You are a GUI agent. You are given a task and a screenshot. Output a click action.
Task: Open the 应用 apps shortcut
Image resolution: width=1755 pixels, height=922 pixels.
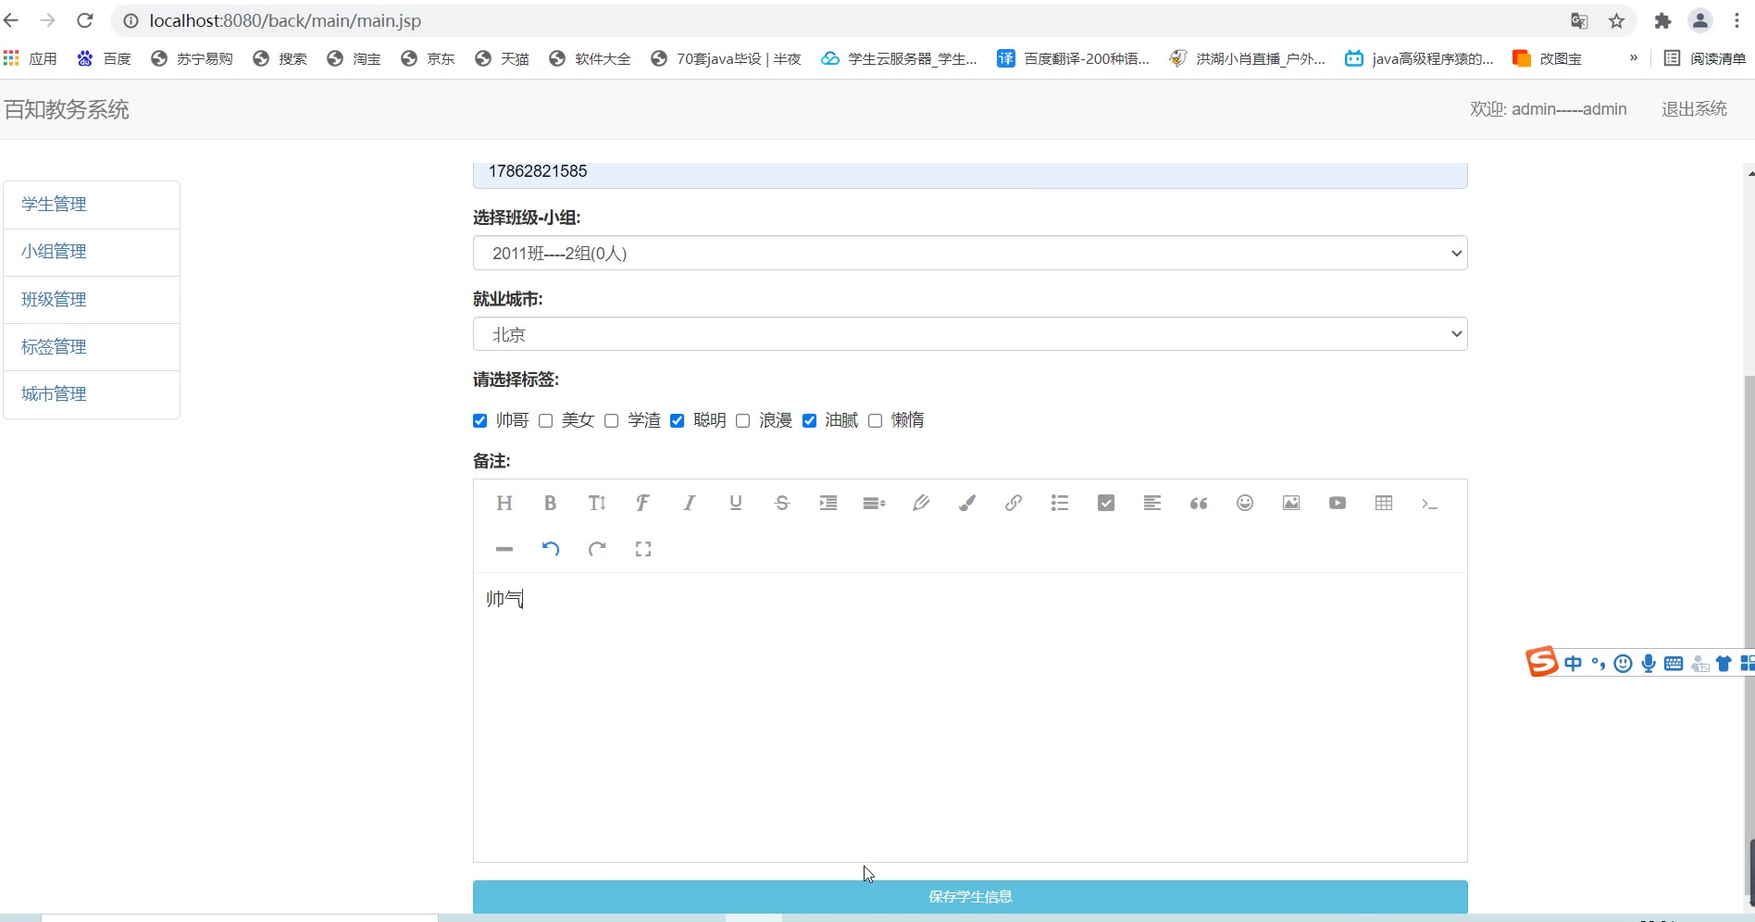31,58
